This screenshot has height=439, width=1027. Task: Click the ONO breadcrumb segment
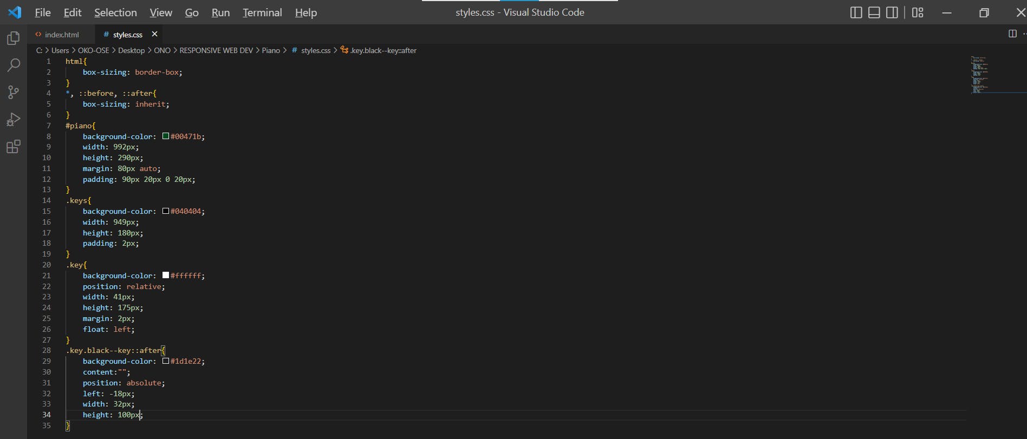coord(162,50)
